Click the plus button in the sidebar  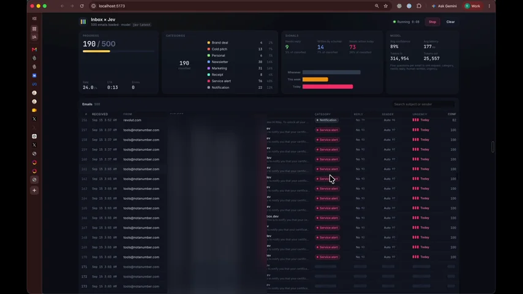coord(34,190)
